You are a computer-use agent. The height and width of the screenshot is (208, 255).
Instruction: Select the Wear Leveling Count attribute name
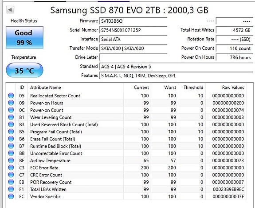(51, 117)
